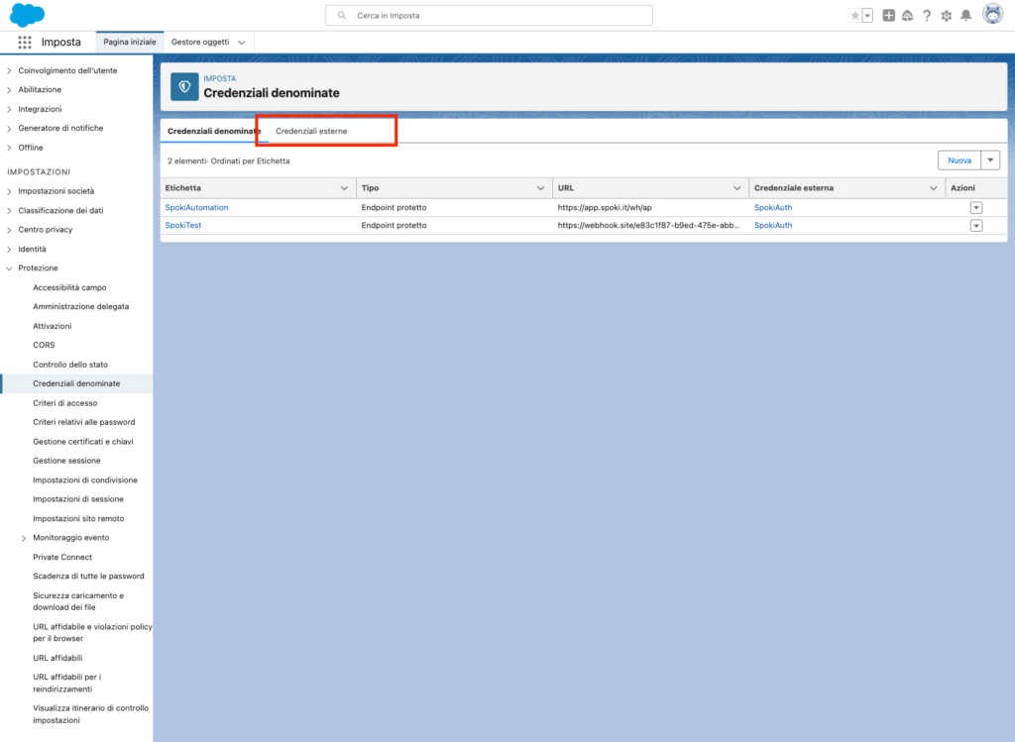Open the global actions plus icon
This screenshot has height=742, width=1015.
tap(888, 16)
